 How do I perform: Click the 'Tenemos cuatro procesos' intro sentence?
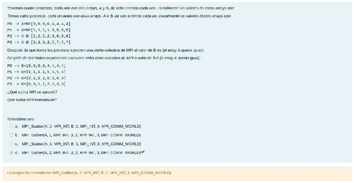coord(121,8)
